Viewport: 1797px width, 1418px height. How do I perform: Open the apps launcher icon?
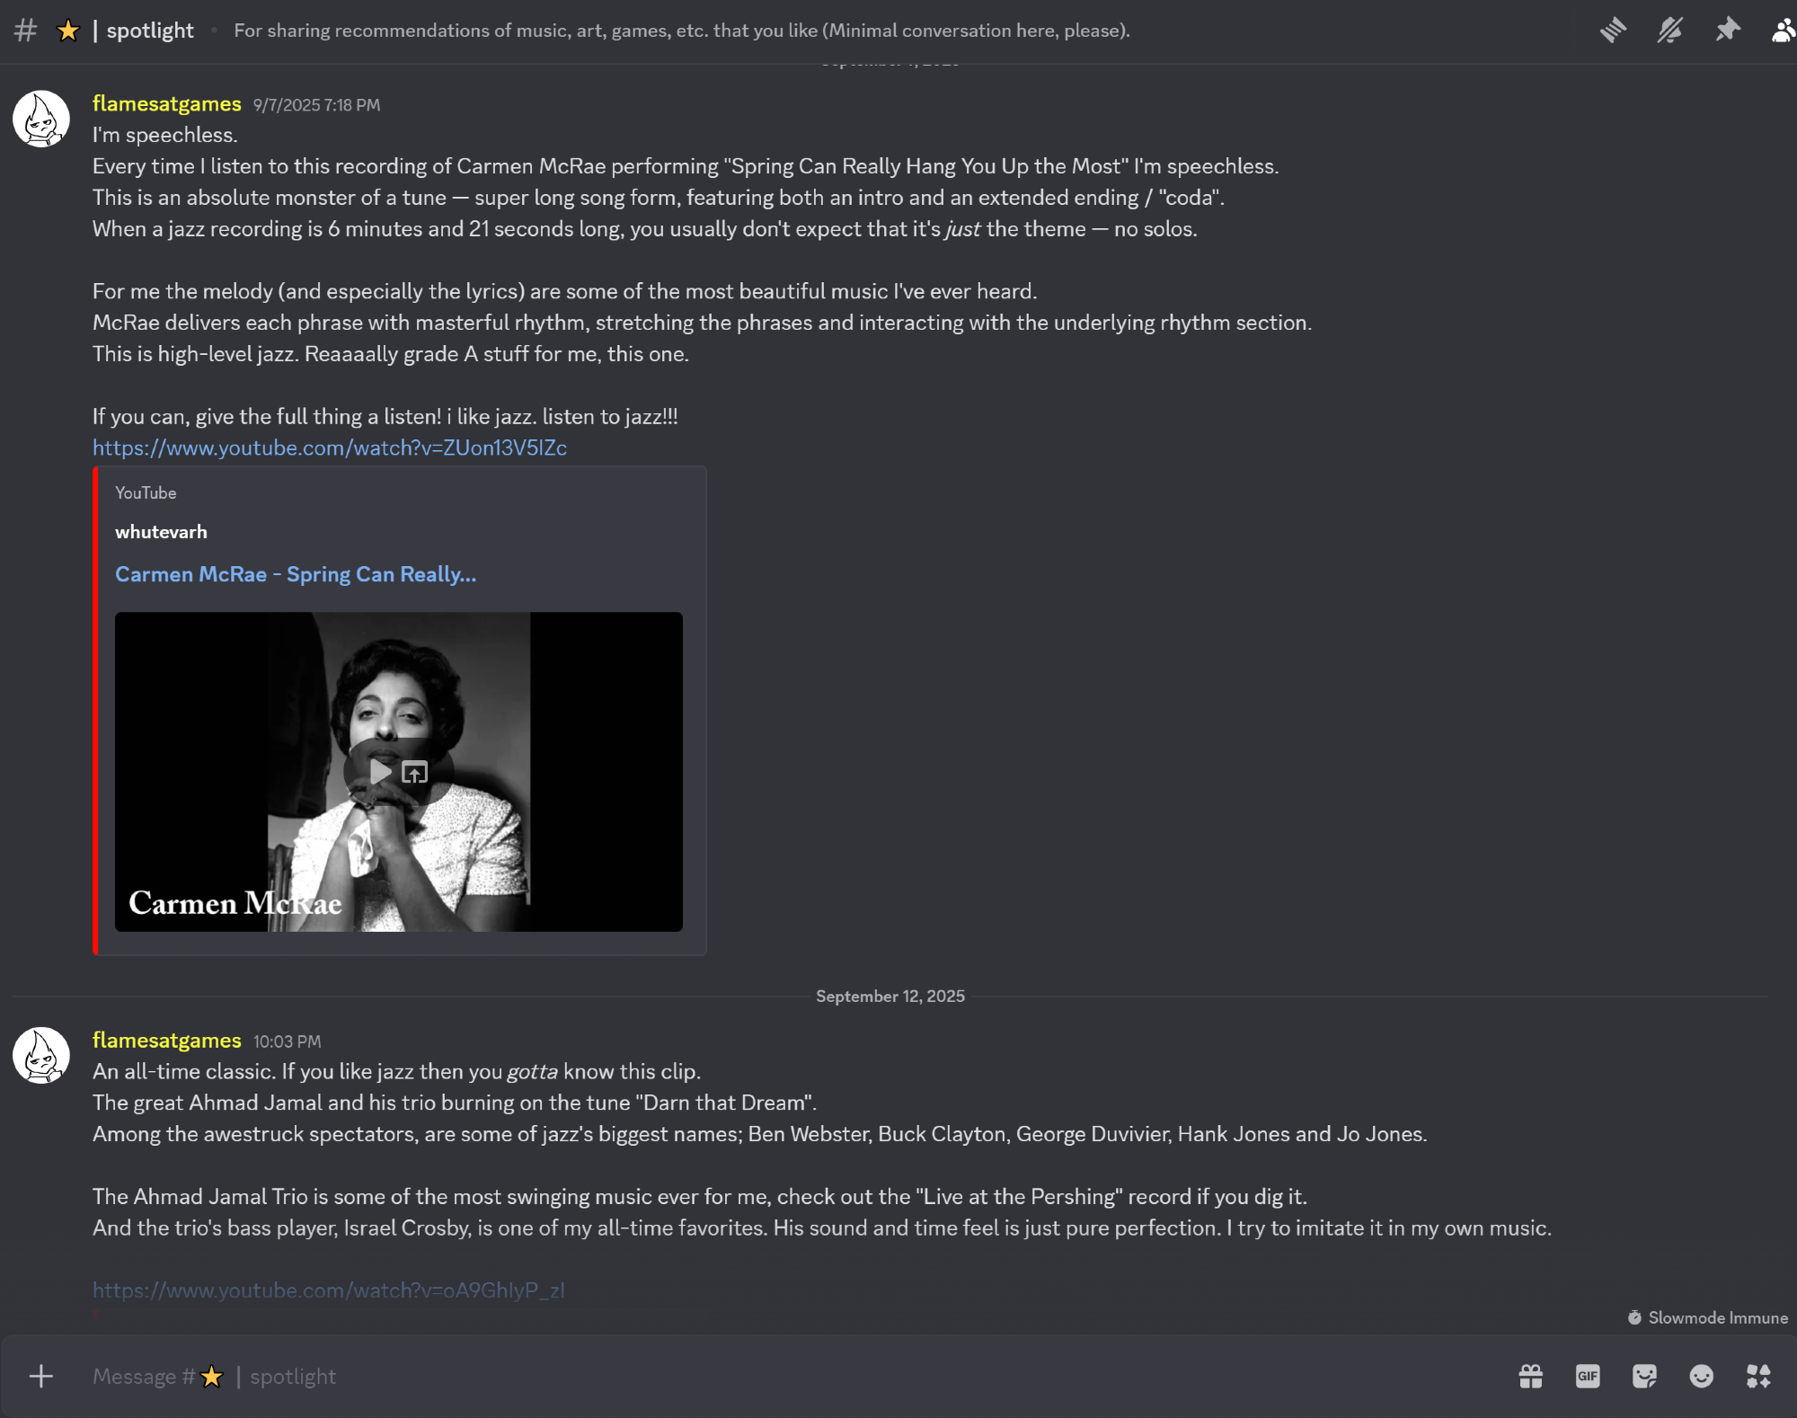point(1758,1376)
